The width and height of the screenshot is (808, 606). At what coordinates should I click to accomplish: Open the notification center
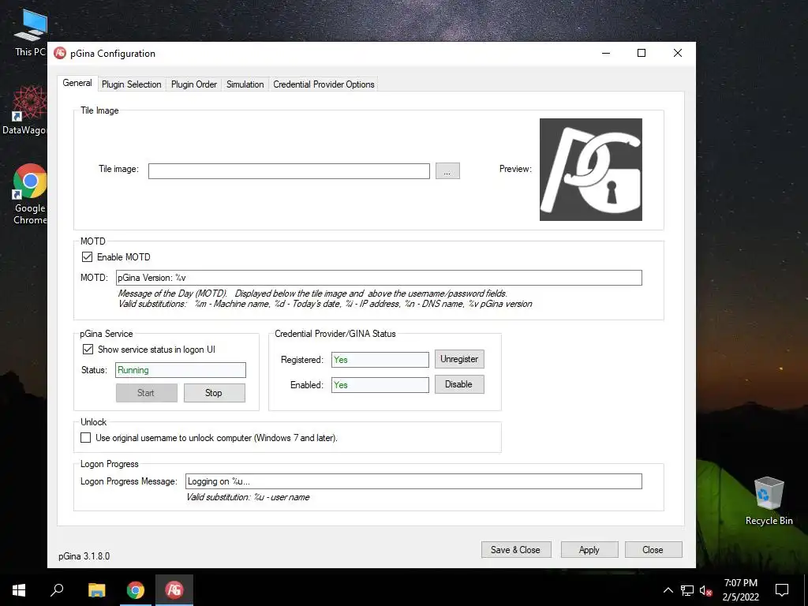pos(782,590)
